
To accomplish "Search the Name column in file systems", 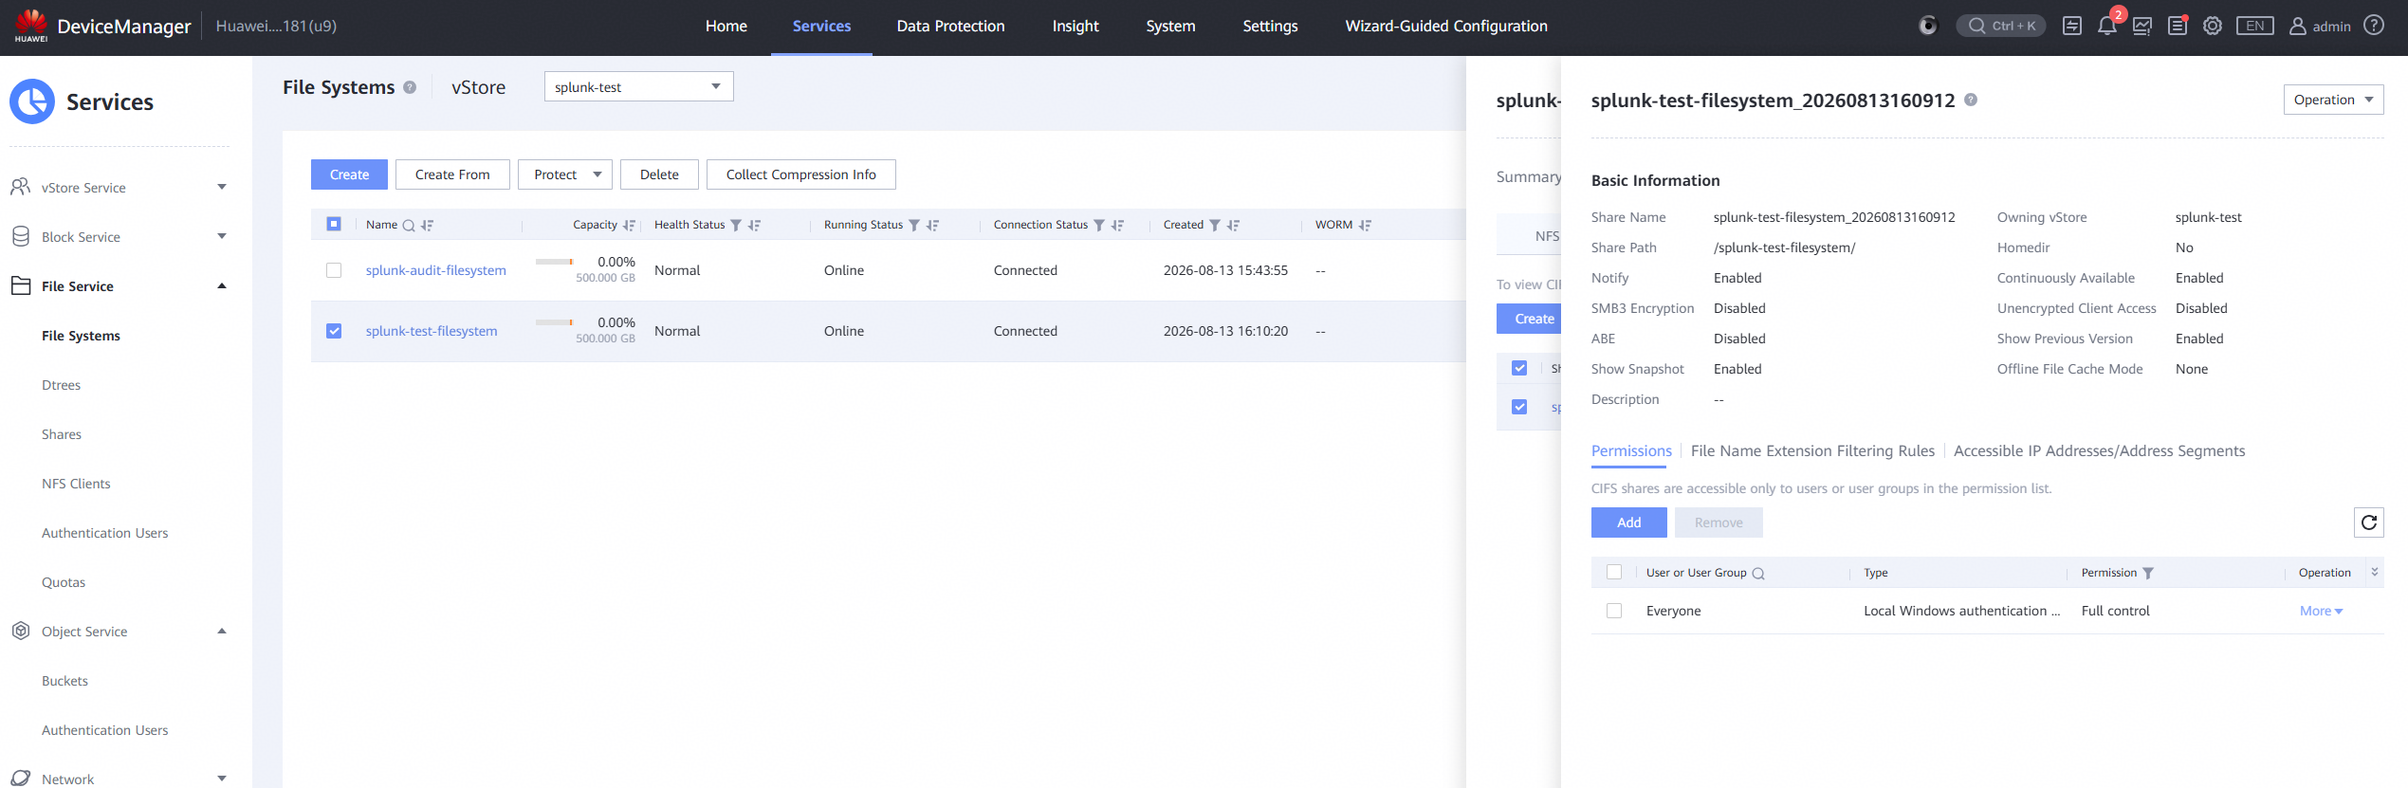I will point(409,226).
